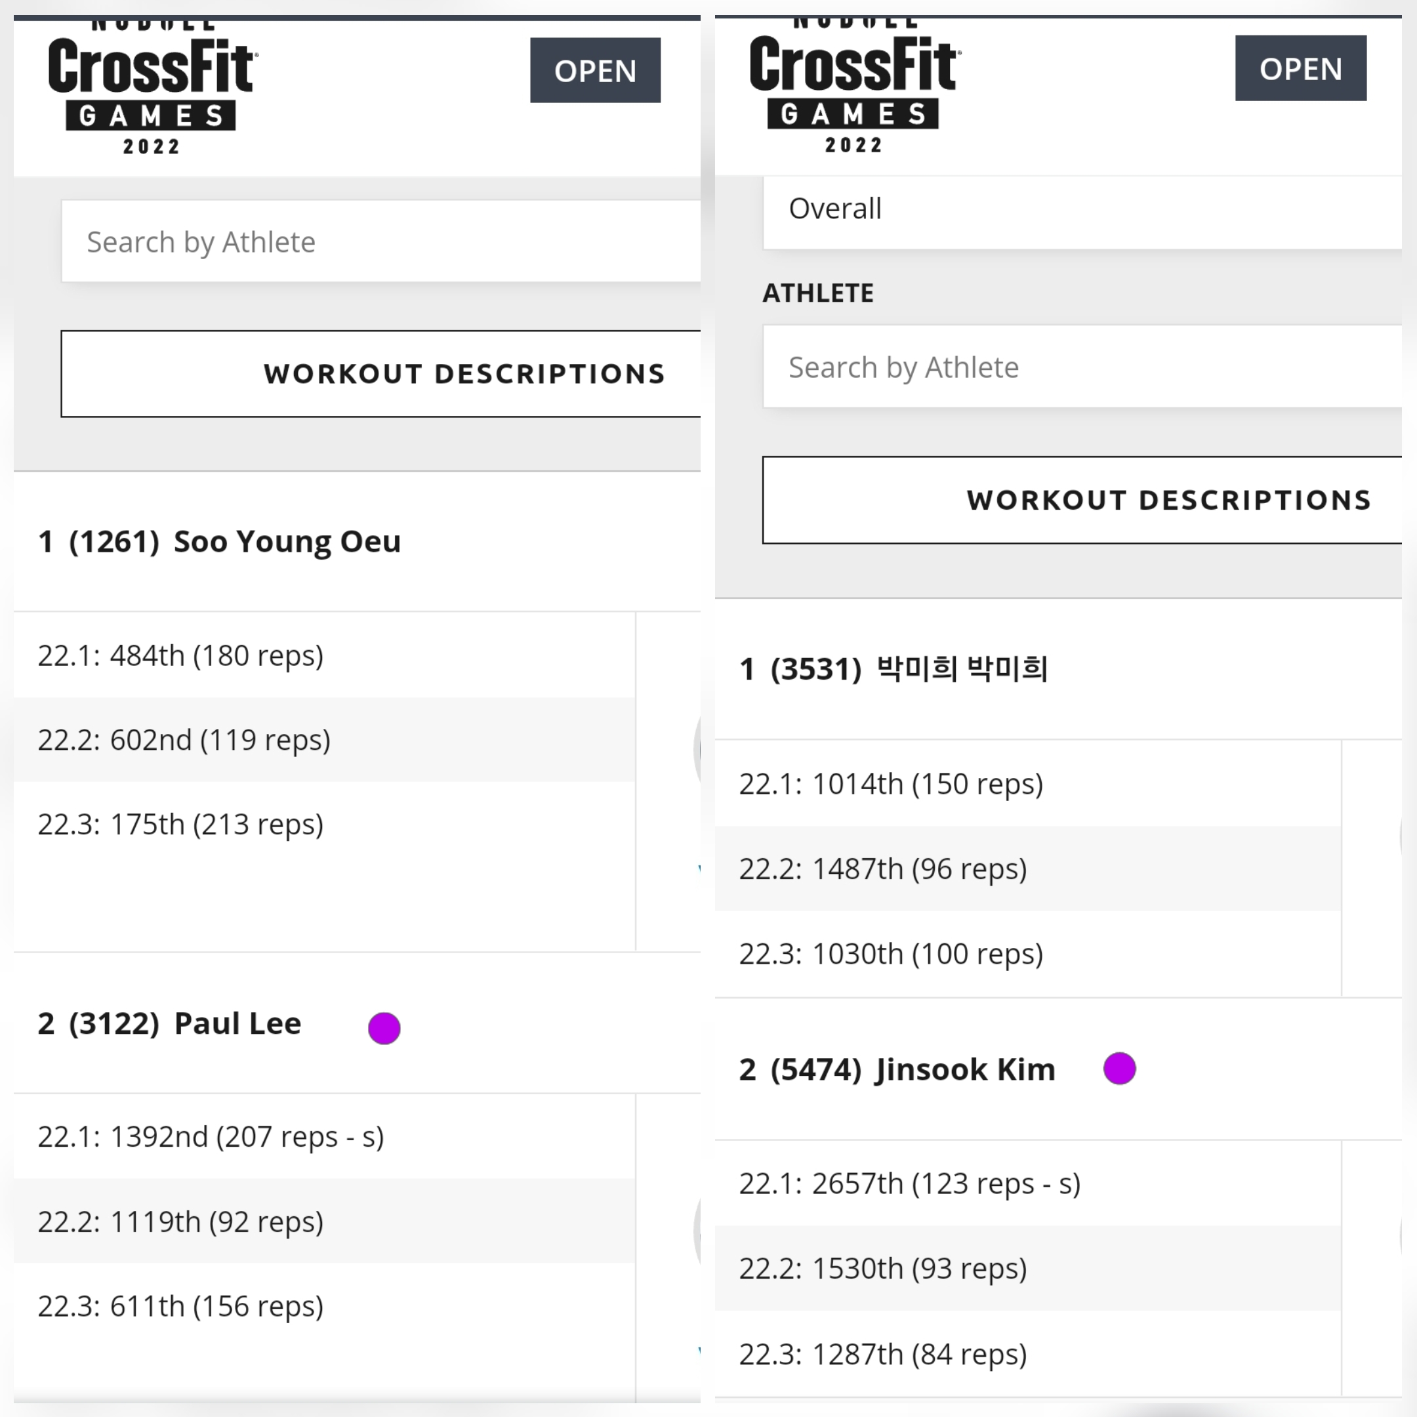Expand 박미희 athlete row
This screenshot has width=1417, height=1417.
(x=1058, y=668)
